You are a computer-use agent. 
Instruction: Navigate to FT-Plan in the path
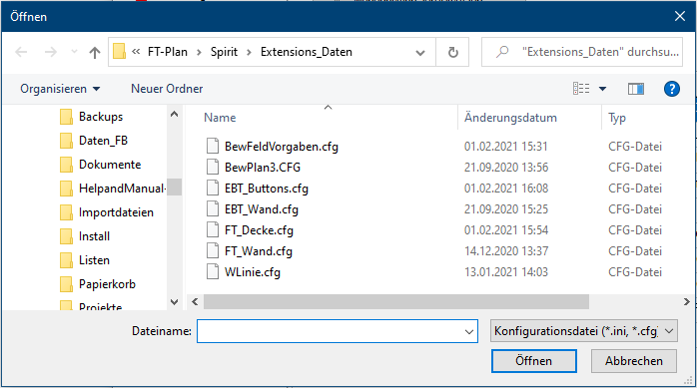[168, 52]
